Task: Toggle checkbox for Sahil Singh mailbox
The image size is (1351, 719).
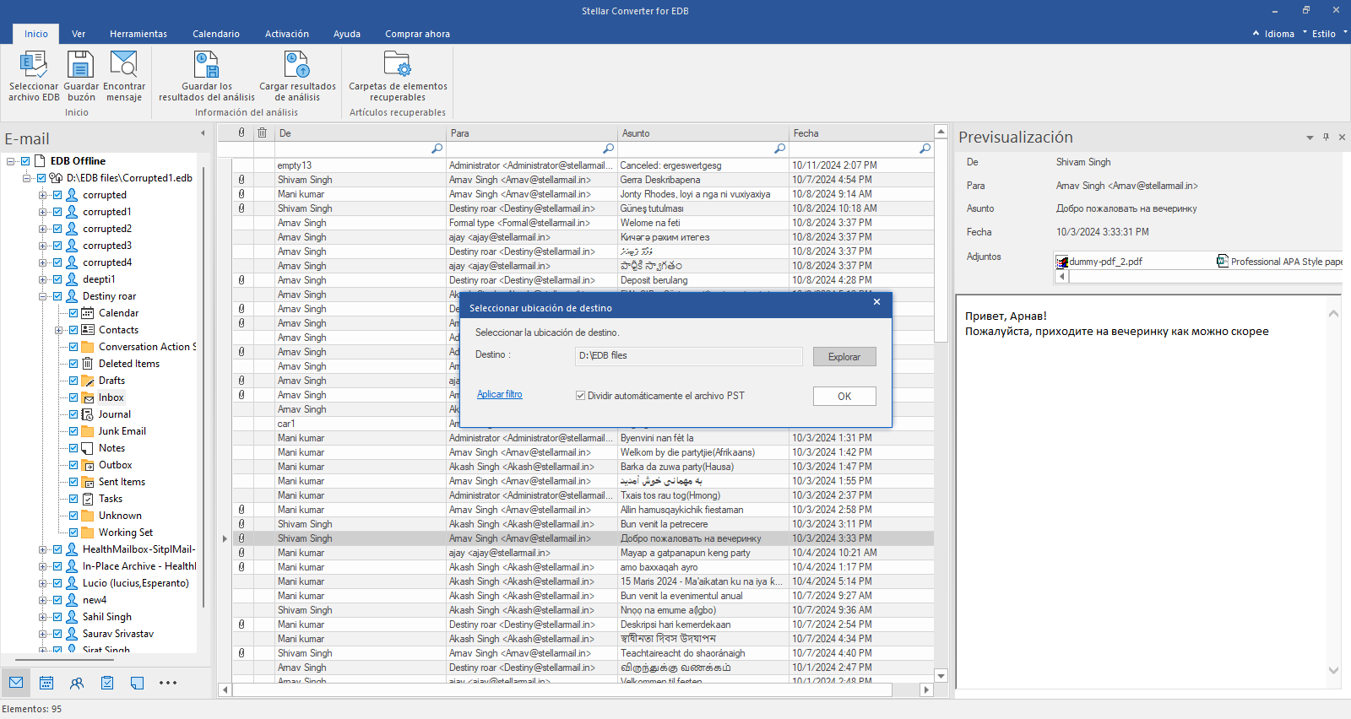Action: click(x=57, y=617)
